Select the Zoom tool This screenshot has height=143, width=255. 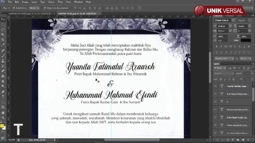(3, 118)
